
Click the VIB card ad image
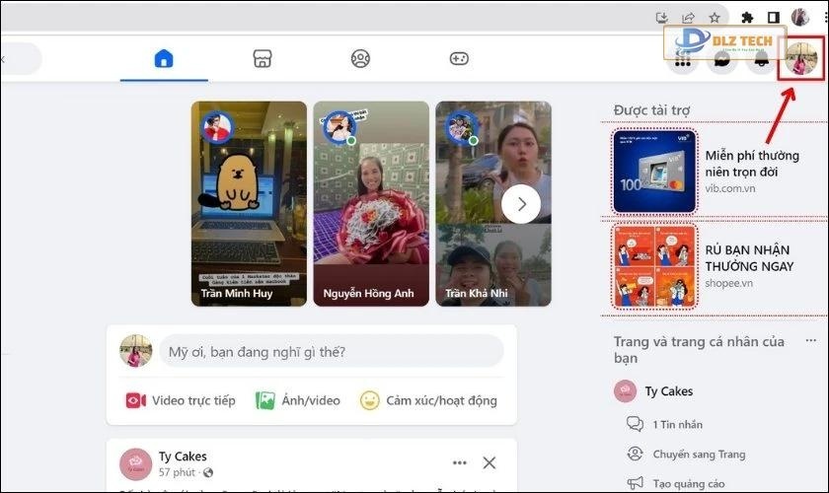[654, 172]
